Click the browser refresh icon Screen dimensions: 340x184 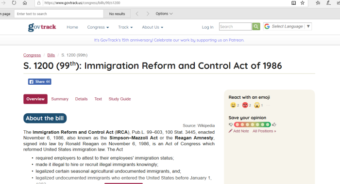click(x=14, y=3)
